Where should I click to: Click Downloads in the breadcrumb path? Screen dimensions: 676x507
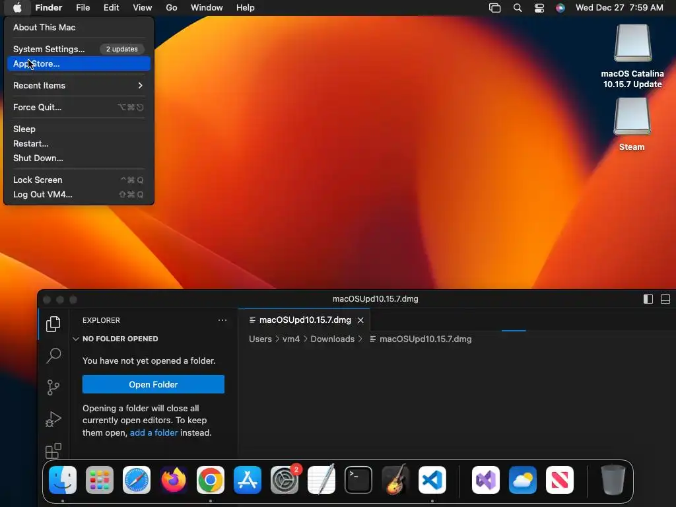point(333,339)
